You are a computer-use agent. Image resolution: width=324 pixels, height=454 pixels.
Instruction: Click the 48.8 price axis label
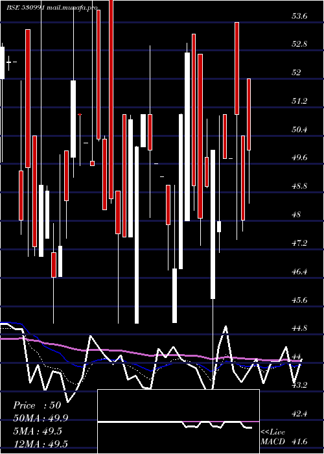(299, 187)
